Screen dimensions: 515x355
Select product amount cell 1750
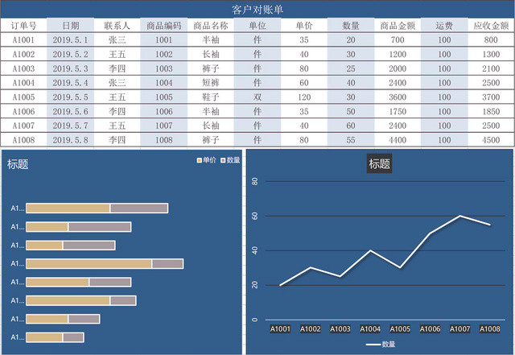click(x=398, y=111)
